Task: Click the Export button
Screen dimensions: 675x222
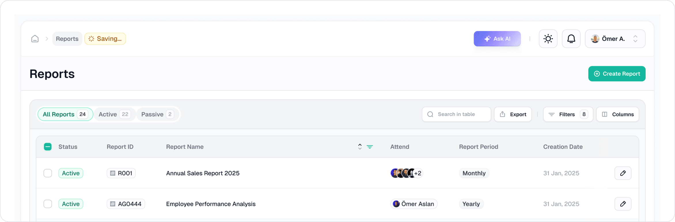Action: coord(513,114)
